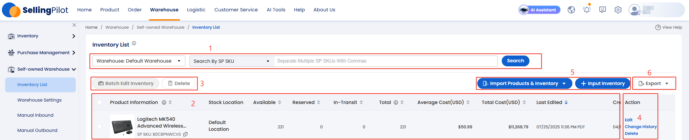Click the Home breadcrumb link
The image size is (689, 140).
tap(91, 27)
